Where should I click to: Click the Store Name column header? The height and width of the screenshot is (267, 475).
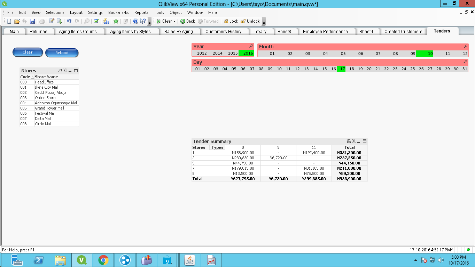click(x=56, y=77)
